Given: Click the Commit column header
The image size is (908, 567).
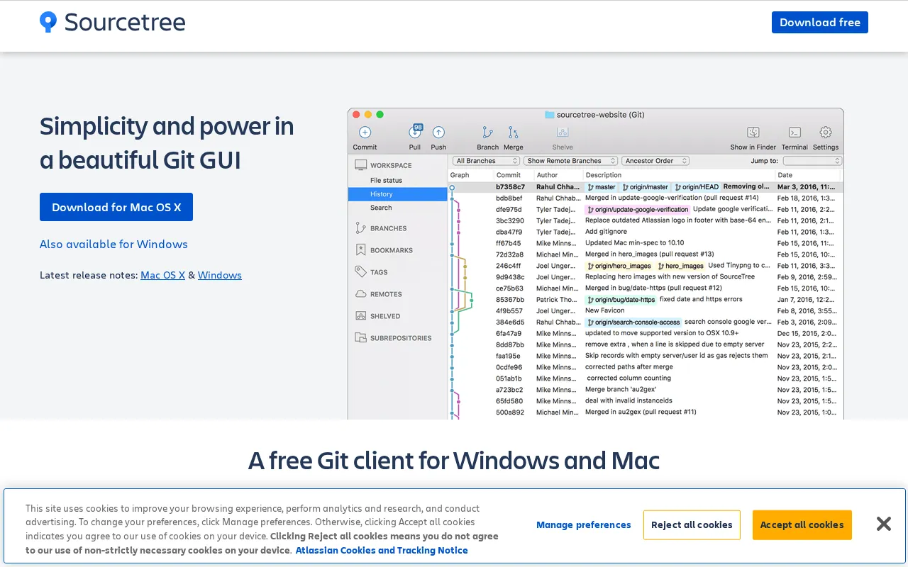Looking at the screenshot, I should (x=509, y=175).
